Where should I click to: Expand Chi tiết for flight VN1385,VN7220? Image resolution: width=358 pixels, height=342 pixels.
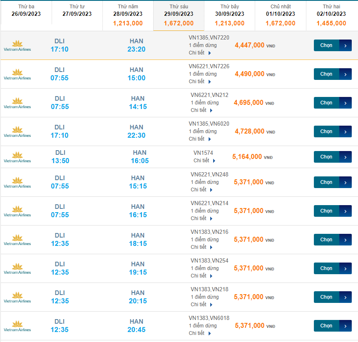(200, 53)
